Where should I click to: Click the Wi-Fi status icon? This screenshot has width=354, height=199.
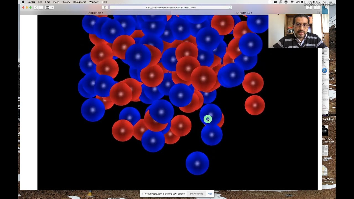pyautogui.click(x=292, y=2)
